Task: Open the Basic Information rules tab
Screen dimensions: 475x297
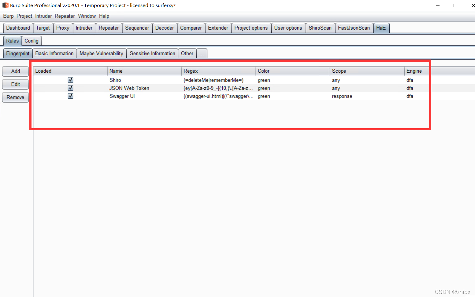Action: pyautogui.click(x=54, y=53)
